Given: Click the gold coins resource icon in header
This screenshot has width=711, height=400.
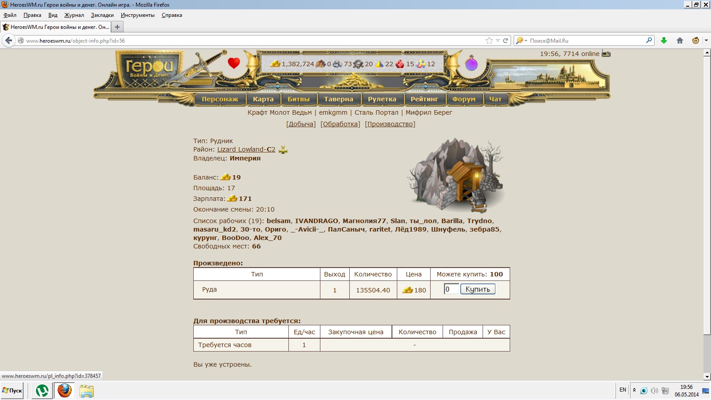Looking at the screenshot, I should [275, 64].
